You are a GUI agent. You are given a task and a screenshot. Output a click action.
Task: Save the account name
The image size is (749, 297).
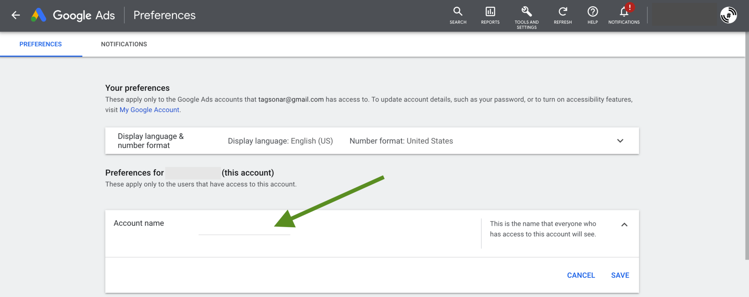pyautogui.click(x=620, y=275)
